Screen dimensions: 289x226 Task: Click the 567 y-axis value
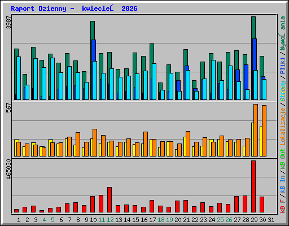(x=8, y=107)
